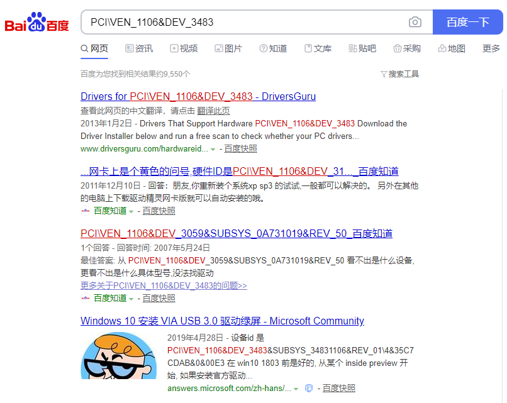Open 百度快照 of the 2007年5月24日 result
Screen dimensions: 507x403
pos(159,298)
